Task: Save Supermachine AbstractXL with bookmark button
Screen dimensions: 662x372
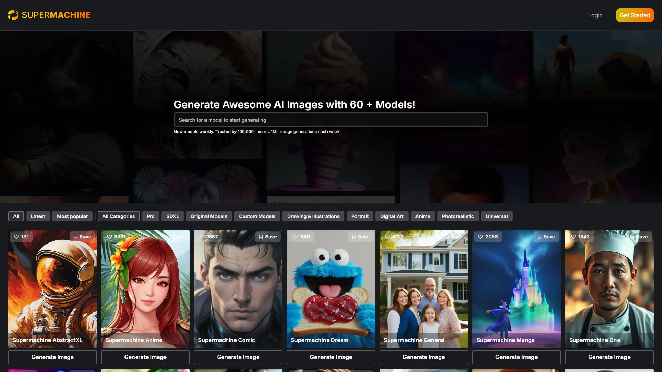Action: coord(82,237)
